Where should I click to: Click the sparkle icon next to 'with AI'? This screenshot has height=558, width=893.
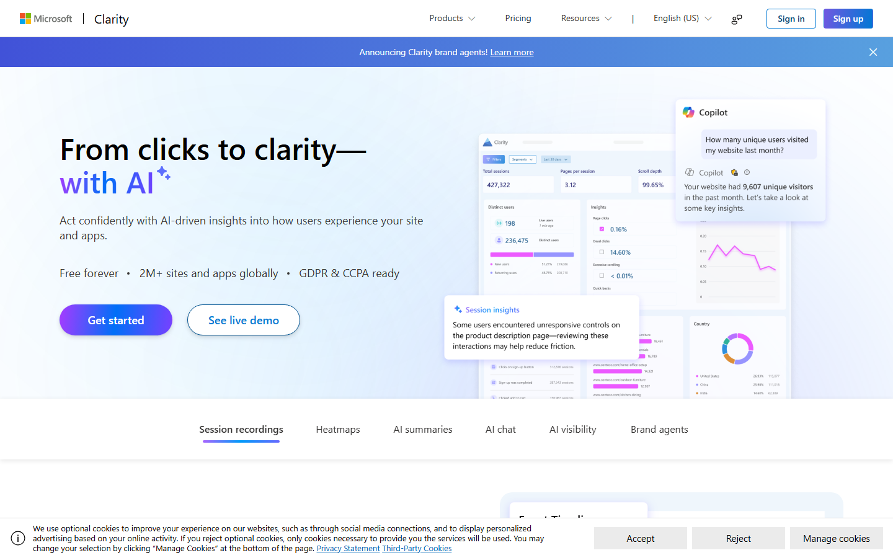(164, 172)
